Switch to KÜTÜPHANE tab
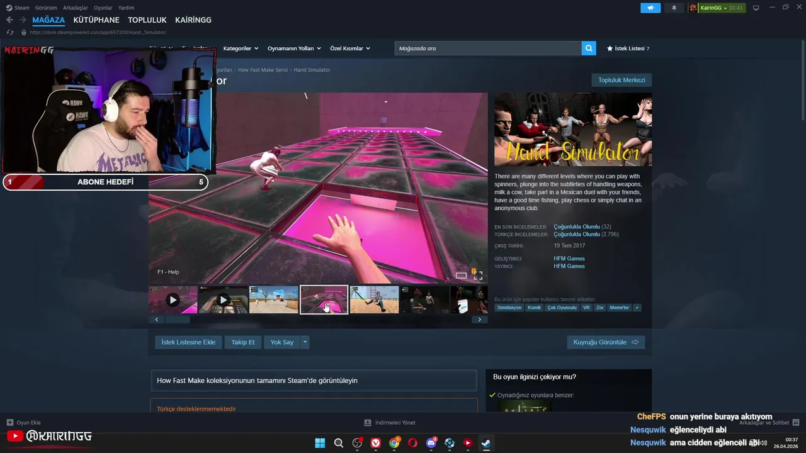The image size is (806, 453). pyautogui.click(x=96, y=20)
